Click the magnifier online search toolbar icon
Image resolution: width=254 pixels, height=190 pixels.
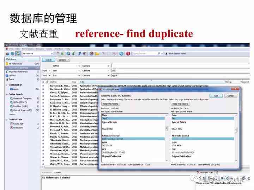point(68,53)
